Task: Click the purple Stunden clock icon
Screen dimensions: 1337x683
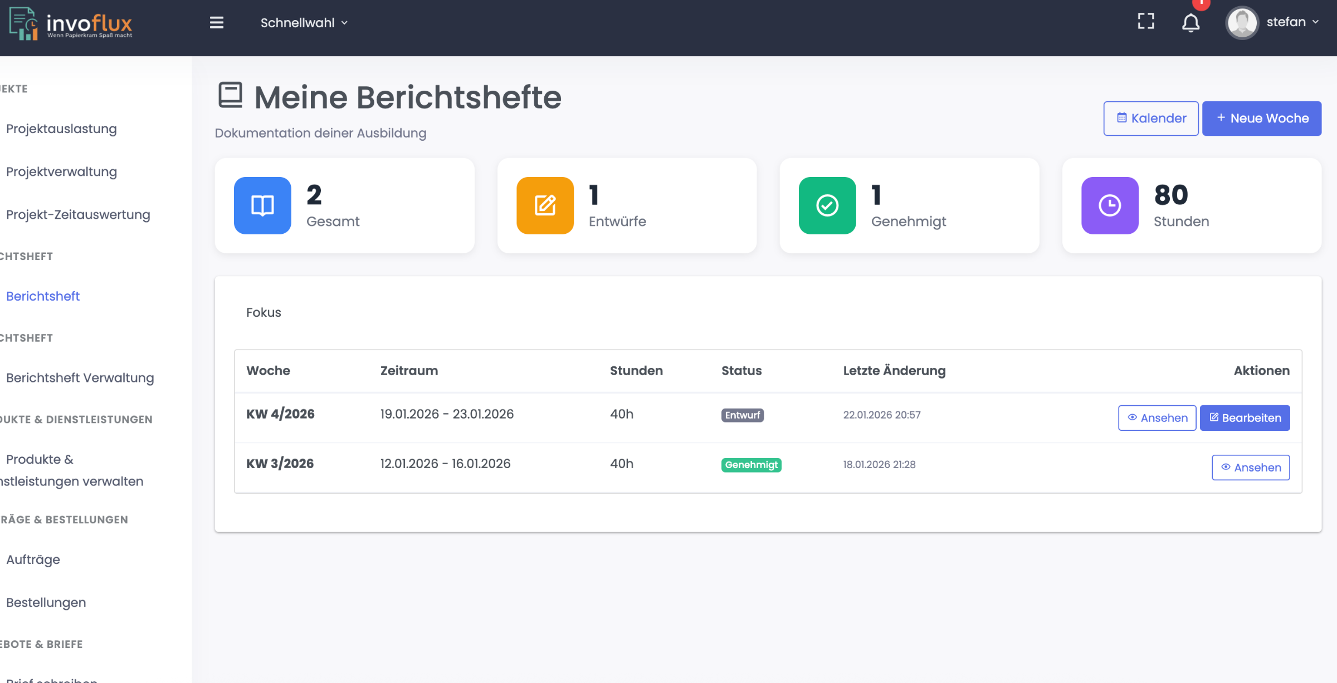Action: (1110, 205)
